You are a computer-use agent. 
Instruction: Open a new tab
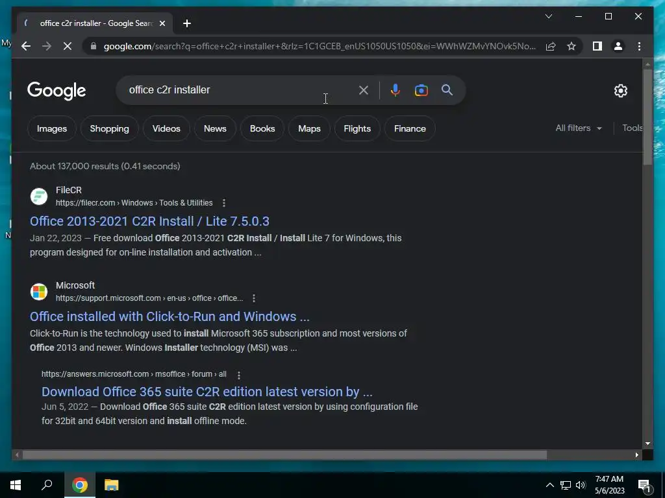[187, 23]
